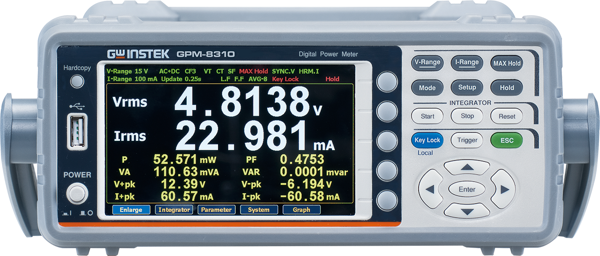This screenshot has height=256, width=600.
Task: Open the Mode selection button
Action: coord(427,88)
